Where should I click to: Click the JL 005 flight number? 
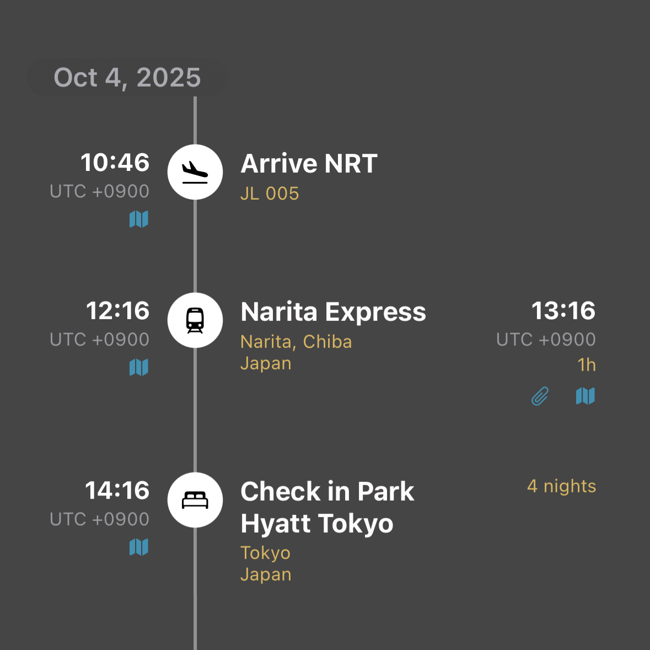[270, 194]
